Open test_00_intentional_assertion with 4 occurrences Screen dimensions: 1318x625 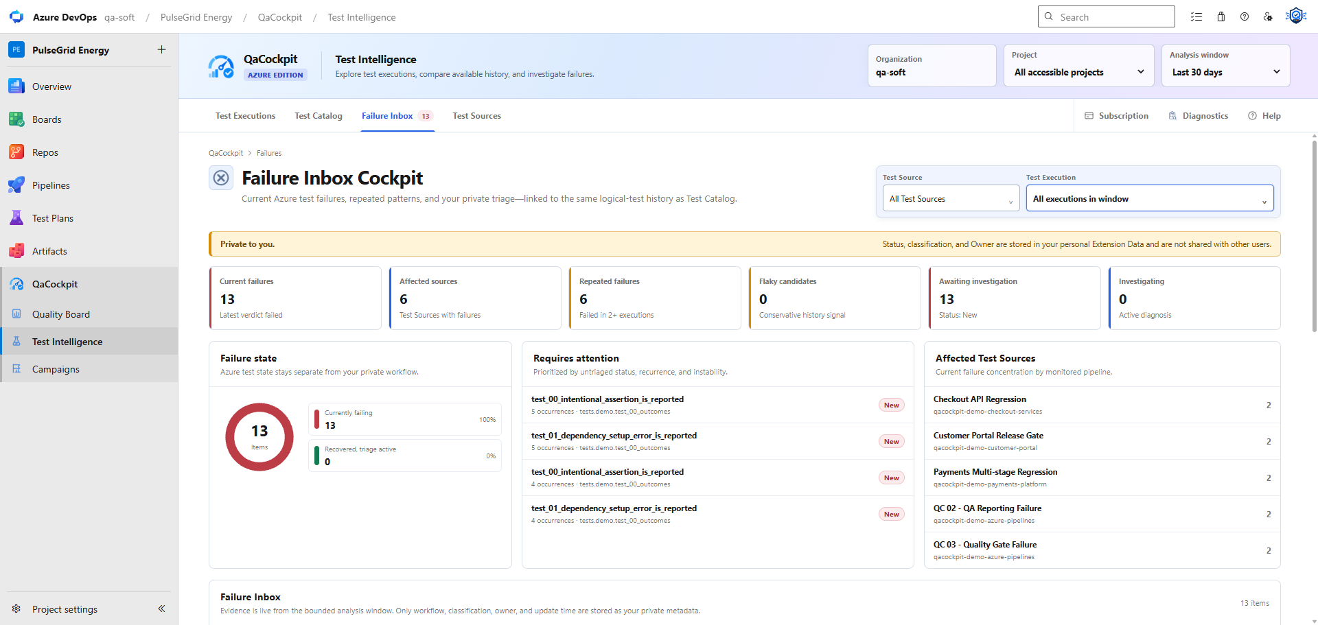[x=717, y=477]
